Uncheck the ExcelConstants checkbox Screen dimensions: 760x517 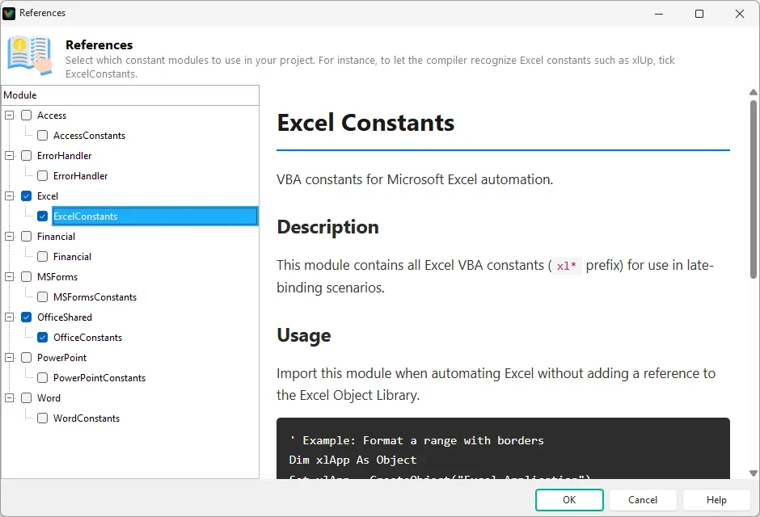[x=43, y=216]
